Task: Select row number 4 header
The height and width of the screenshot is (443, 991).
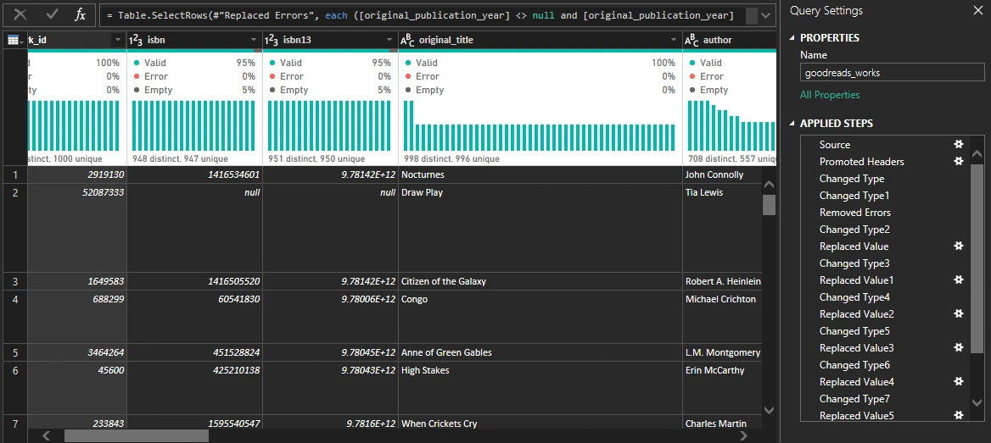Action: [14, 317]
